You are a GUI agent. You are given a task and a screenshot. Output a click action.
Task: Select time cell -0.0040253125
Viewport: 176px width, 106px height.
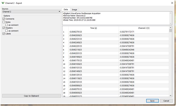[x=94, y=39]
